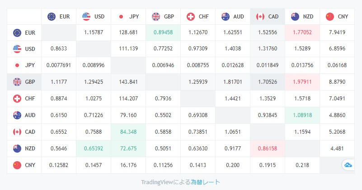Select the green EUR/GBP cell 0.89458
This screenshot has height=190, width=362.
pyautogui.click(x=163, y=32)
